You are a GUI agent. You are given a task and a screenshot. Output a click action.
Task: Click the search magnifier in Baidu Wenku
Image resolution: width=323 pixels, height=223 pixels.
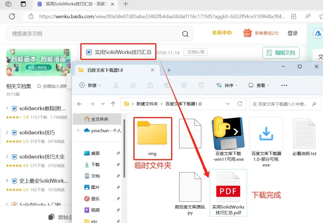[185, 34]
